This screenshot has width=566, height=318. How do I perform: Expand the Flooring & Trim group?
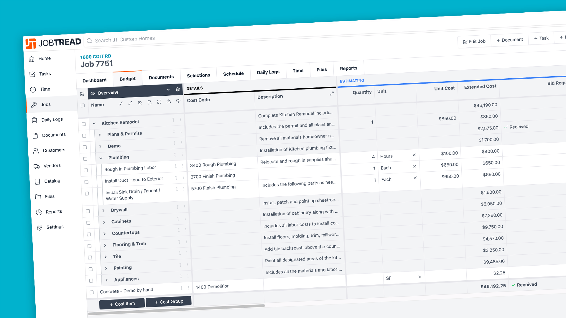(105, 245)
